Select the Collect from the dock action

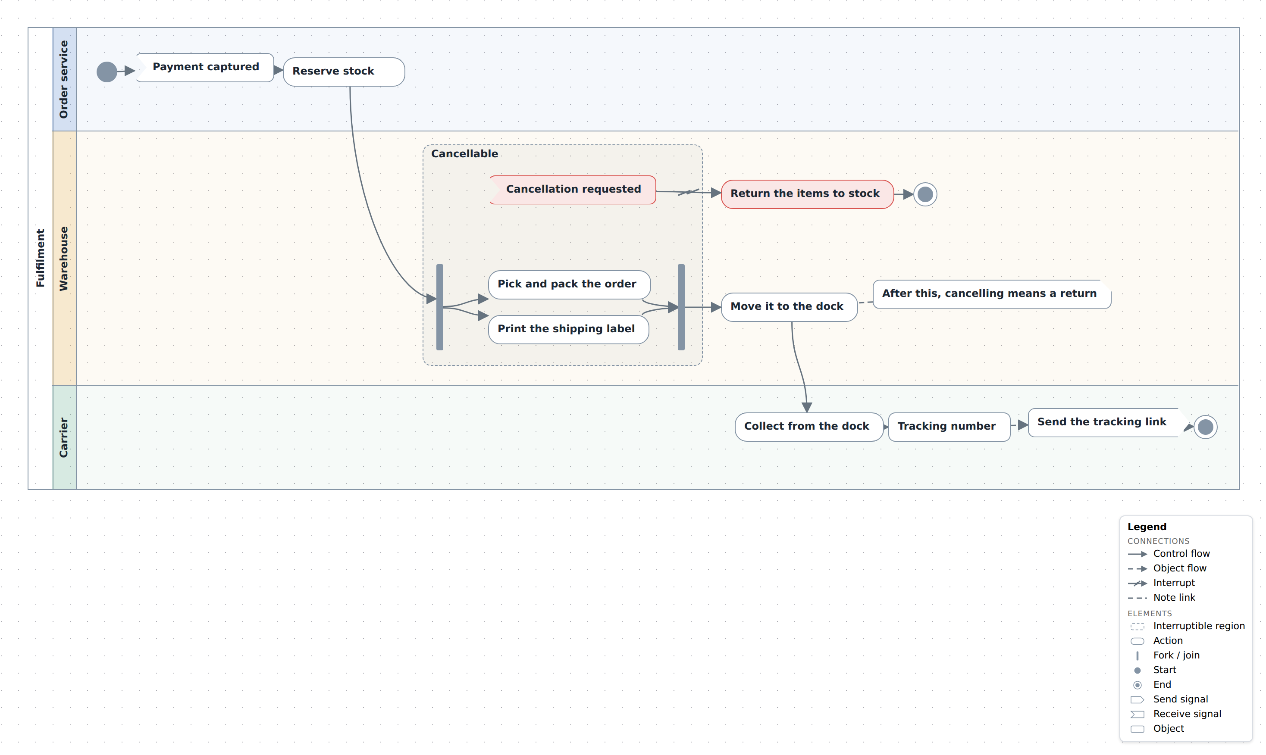click(809, 427)
